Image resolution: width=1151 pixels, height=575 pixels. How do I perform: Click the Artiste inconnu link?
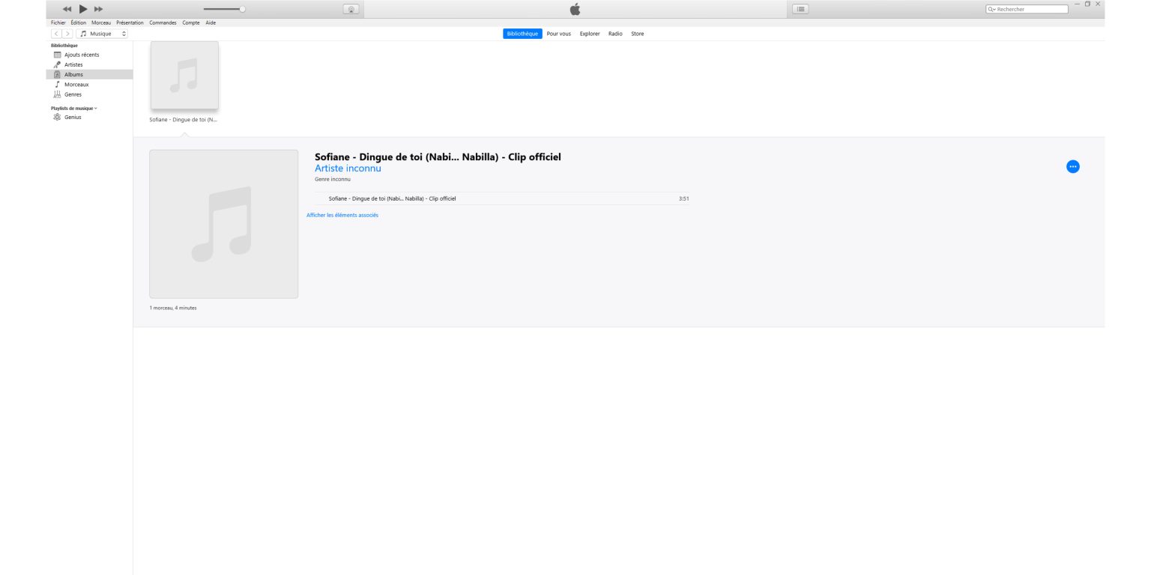[x=348, y=168]
